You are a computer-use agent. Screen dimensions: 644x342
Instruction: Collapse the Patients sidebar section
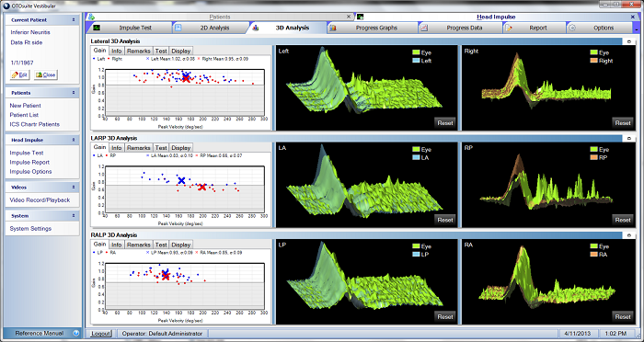(x=74, y=93)
